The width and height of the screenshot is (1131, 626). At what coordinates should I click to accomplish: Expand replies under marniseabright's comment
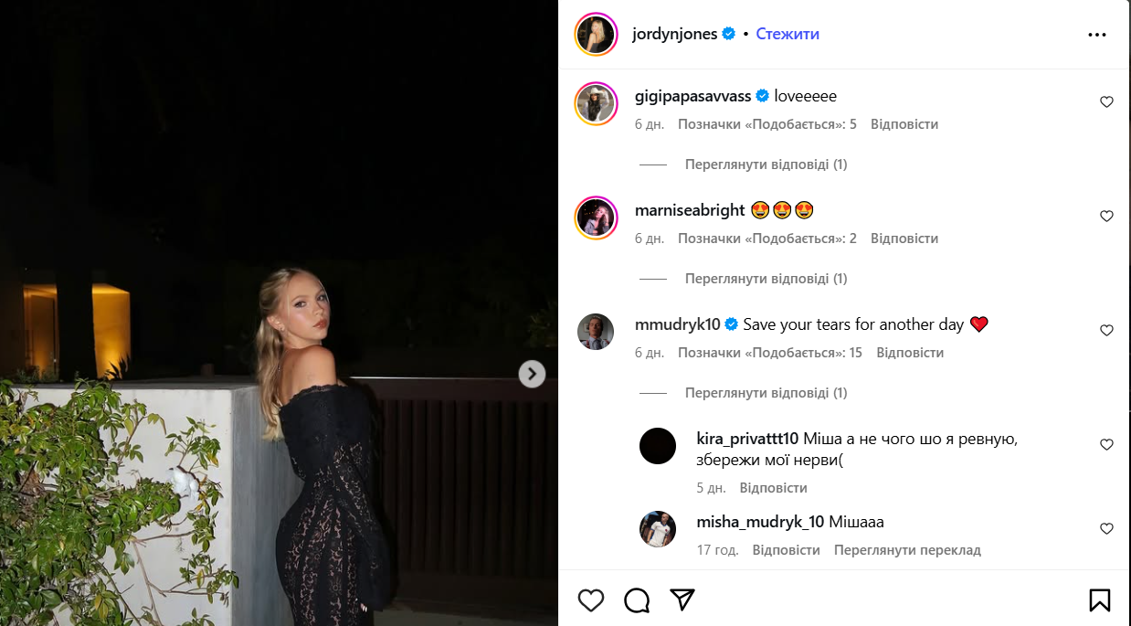coord(766,279)
